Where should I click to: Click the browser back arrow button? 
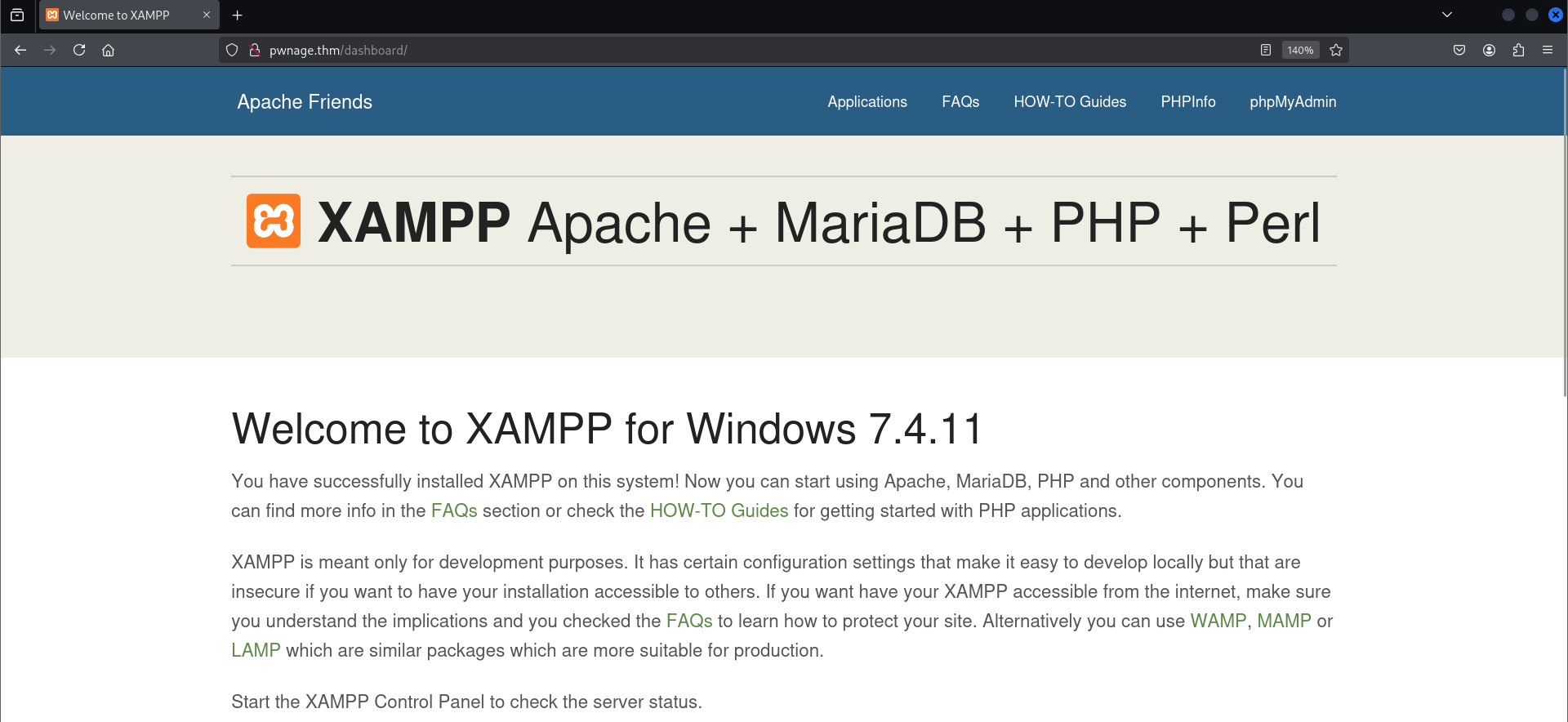tap(20, 50)
